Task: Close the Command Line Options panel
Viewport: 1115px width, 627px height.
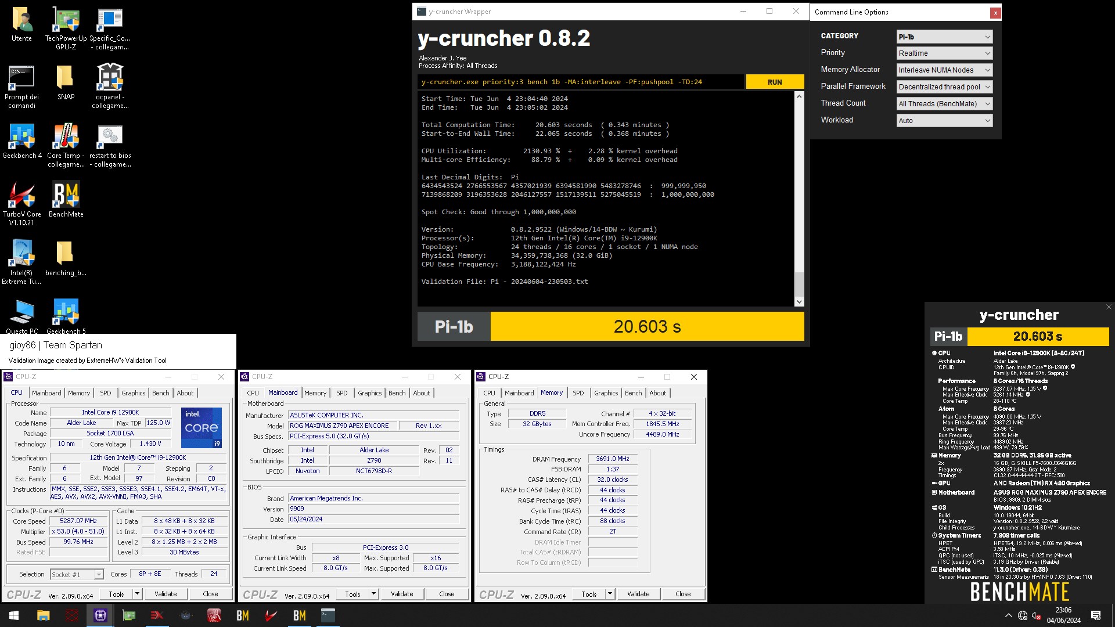Action: tap(995, 13)
